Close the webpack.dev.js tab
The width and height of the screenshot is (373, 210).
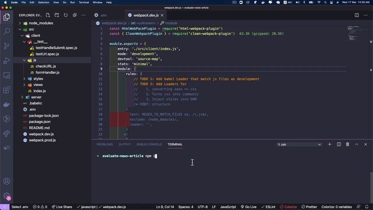pyautogui.click(x=162, y=15)
